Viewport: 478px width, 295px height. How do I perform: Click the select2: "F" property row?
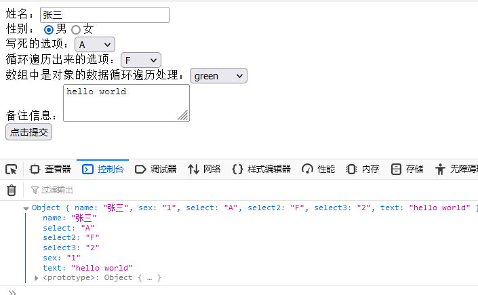tap(71, 237)
